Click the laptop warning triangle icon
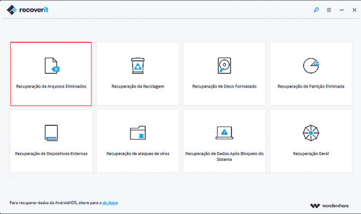Viewport: 361px width, 214px height. point(224,132)
